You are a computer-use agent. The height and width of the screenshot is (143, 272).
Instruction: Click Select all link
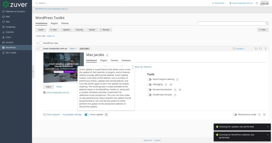[51, 36]
